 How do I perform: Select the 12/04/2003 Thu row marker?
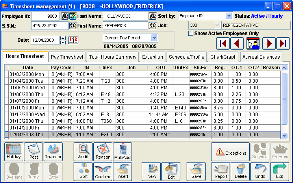pyautogui.click(x=6, y=135)
